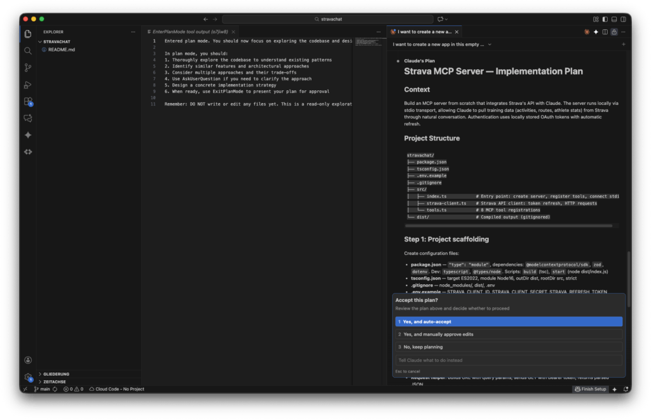
Task: Customize layout from the title bar
Action: click(596, 19)
